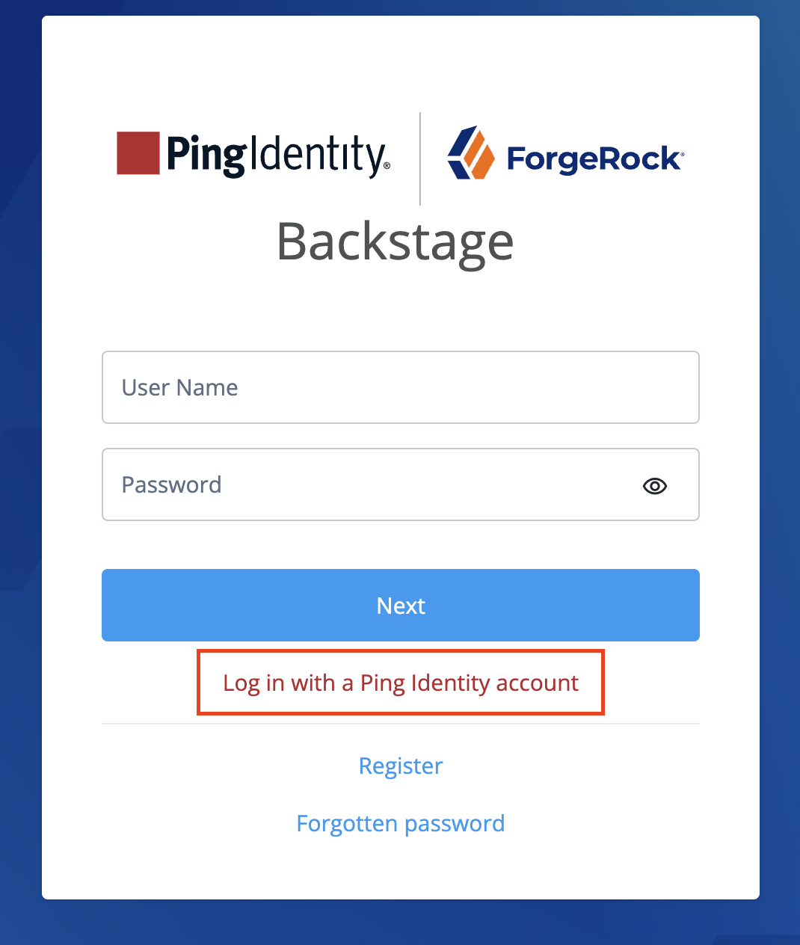Focus the User Name input field
Image resolution: width=800 pixels, height=945 pixels.
coord(401,387)
